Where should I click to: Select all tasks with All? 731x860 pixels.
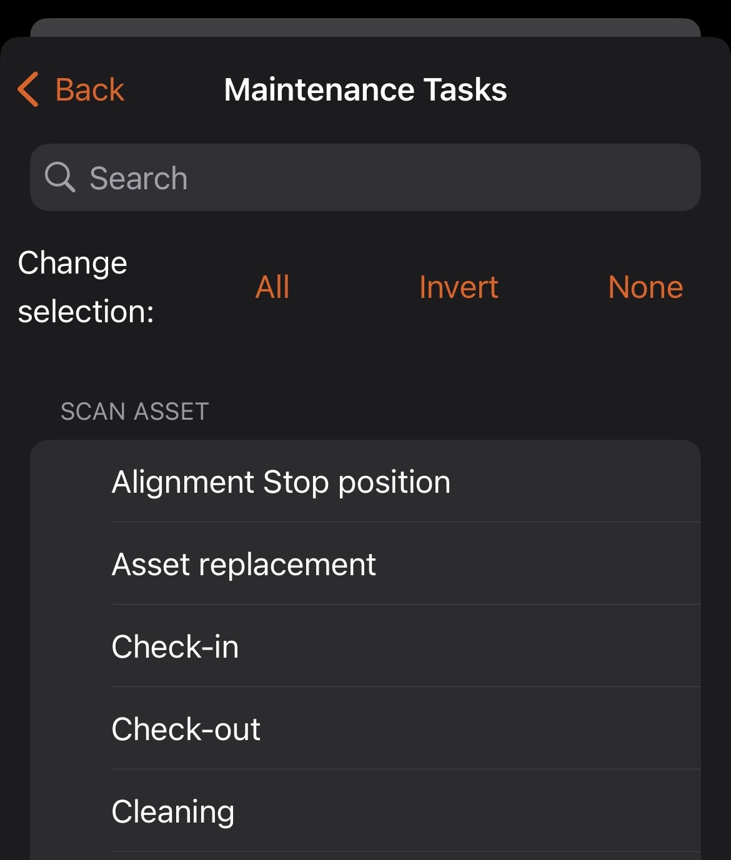tap(272, 287)
